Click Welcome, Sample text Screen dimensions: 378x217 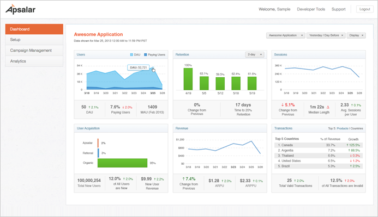[274, 9]
